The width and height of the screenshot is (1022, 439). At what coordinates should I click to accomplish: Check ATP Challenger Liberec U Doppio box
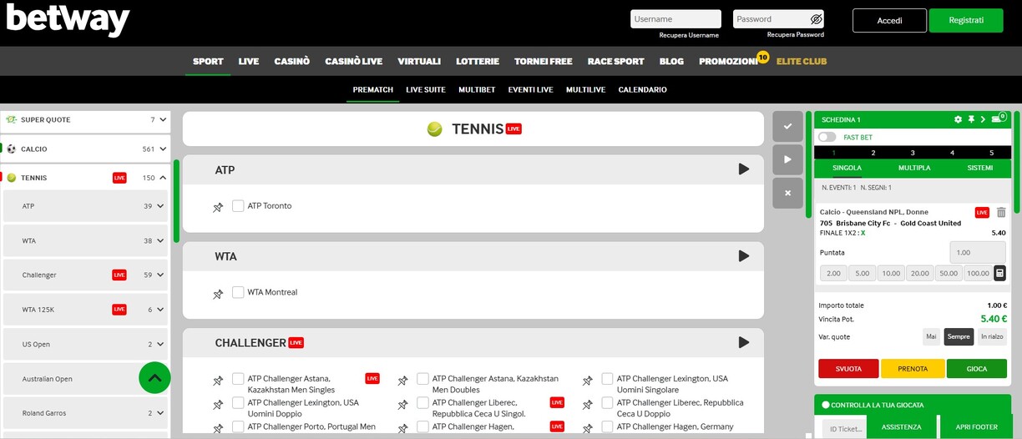tap(607, 403)
